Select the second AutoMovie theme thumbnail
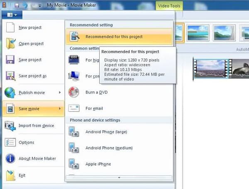Image resolution: width=249 pixels, height=189 pixels. click(x=198, y=33)
